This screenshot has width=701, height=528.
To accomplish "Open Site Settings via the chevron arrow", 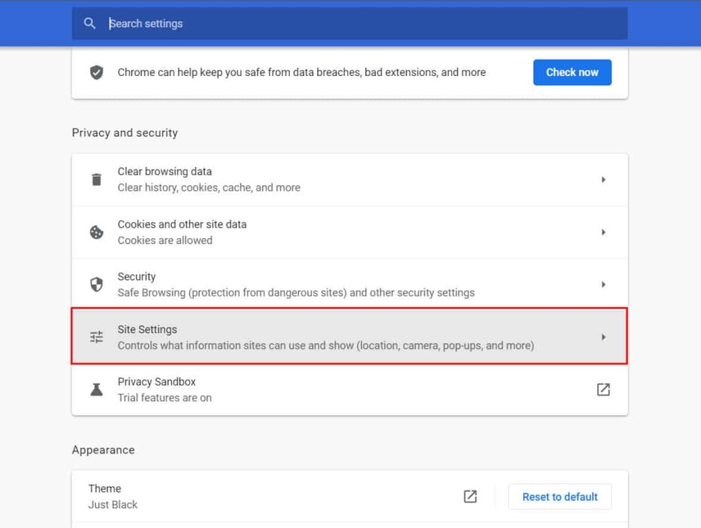I will 604,336.
